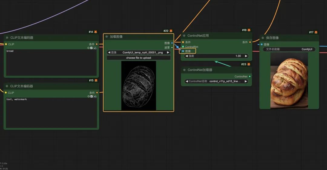The image size is (327, 170).
Task: Click the CLIP input port of the watermark encoder
Action: (x=6, y=93)
